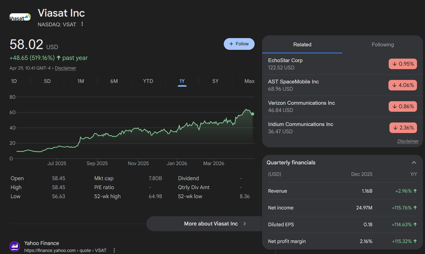Switch chart to 1M range
Screen dimensions: 425x254
pyautogui.click(x=81, y=81)
